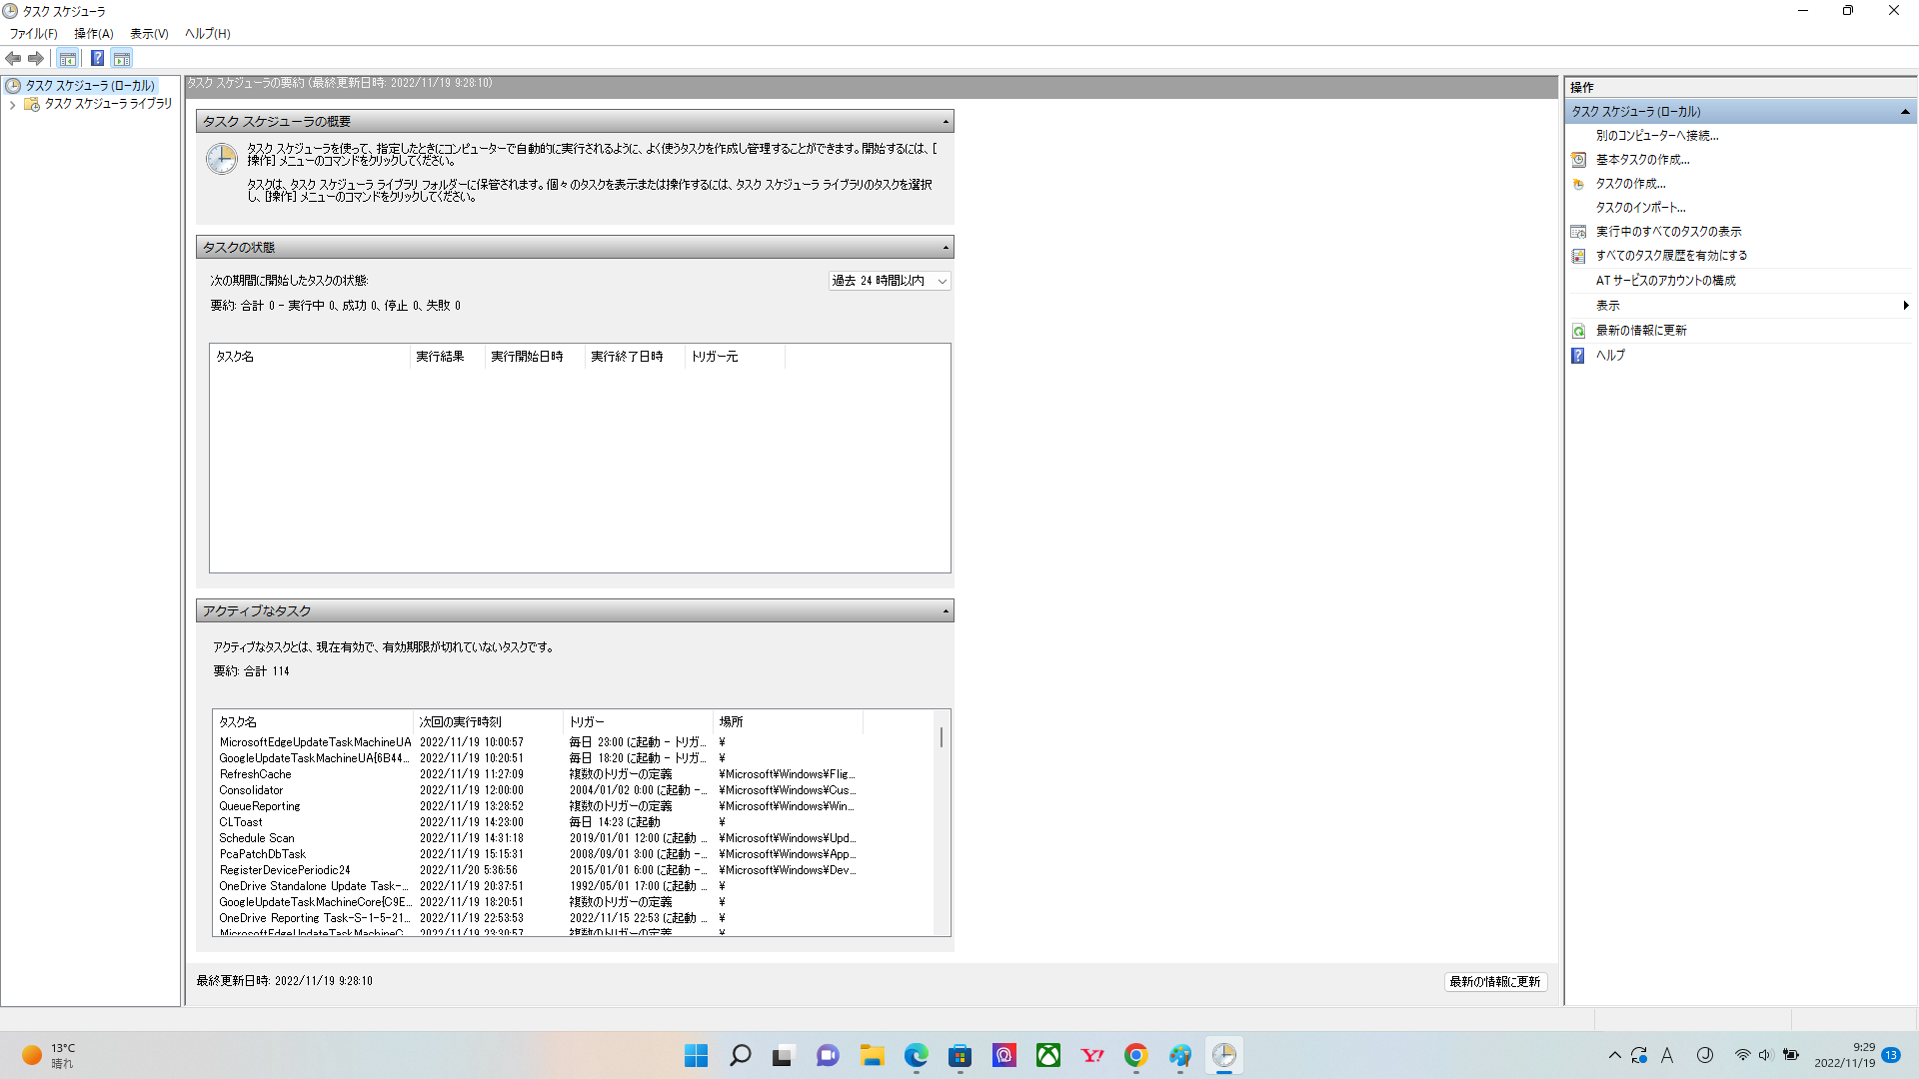Click the back arrow toolbar icon
The width and height of the screenshot is (1919, 1079).
pos(13,58)
